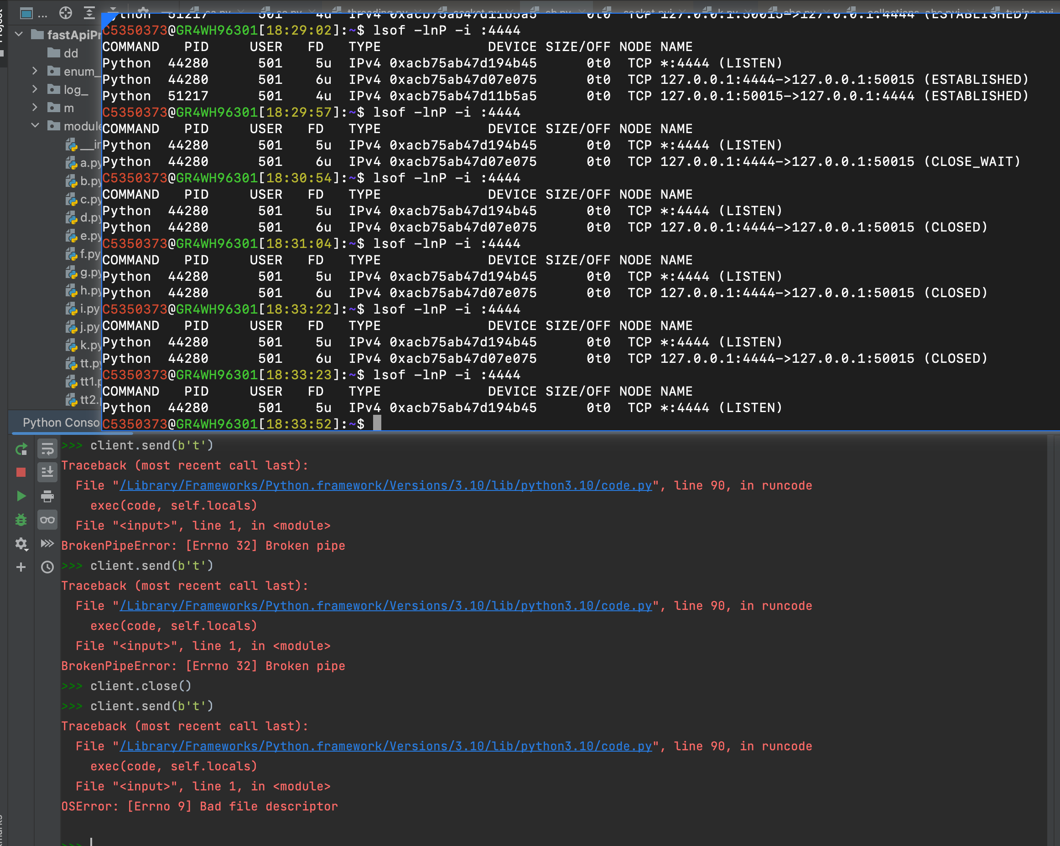This screenshot has width=1060, height=846.
Task: Open the console settings gear dropdown
Action: click(21, 543)
